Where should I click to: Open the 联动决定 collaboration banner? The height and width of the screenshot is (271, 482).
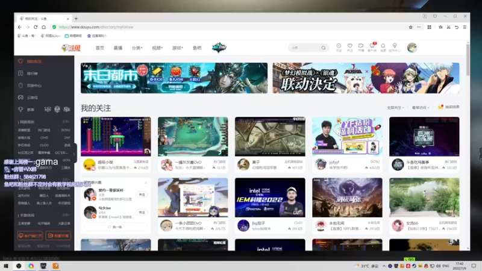tap(366, 78)
